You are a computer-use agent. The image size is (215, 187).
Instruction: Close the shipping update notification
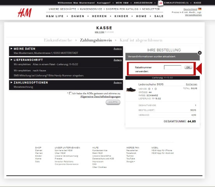tap(200, 53)
